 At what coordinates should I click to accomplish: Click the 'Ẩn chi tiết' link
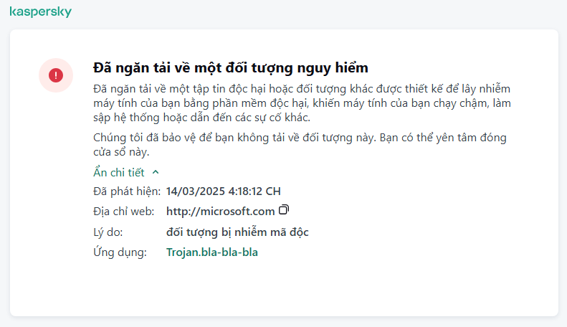click(x=119, y=173)
